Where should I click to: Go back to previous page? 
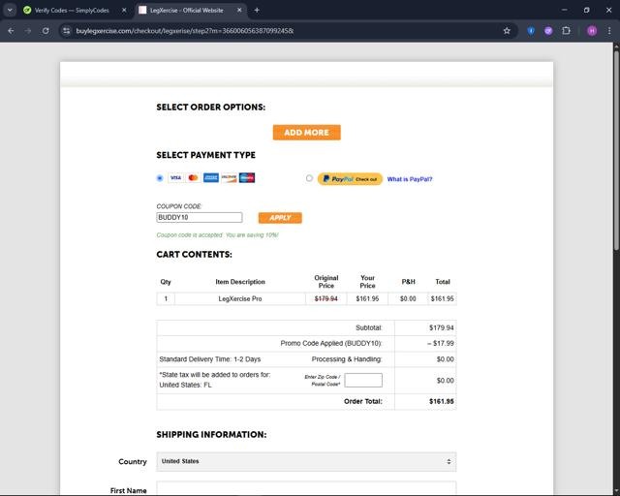tap(11, 30)
